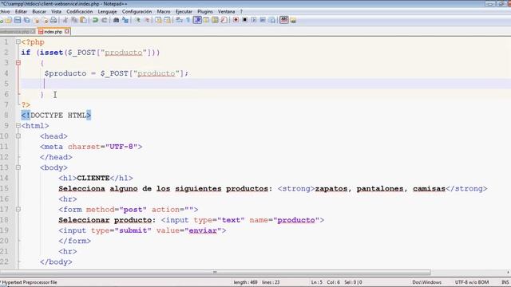Open the Configuración menu
This screenshot has height=287, width=511.
tap(137, 11)
